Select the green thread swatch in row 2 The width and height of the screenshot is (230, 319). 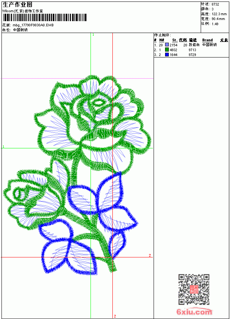point(167,50)
